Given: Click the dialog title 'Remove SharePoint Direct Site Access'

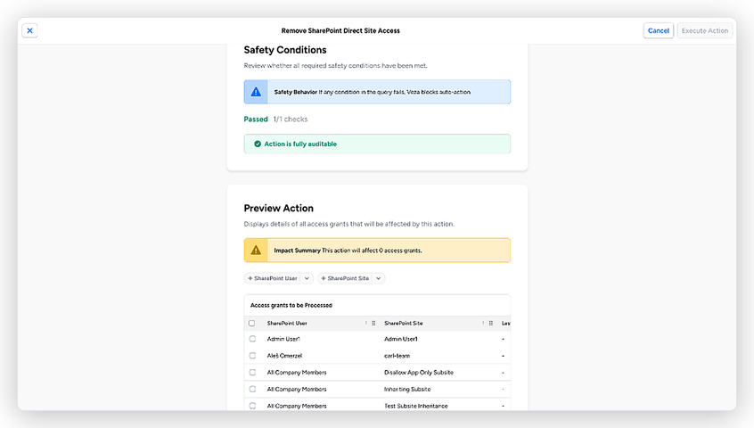Looking at the screenshot, I should [x=340, y=31].
